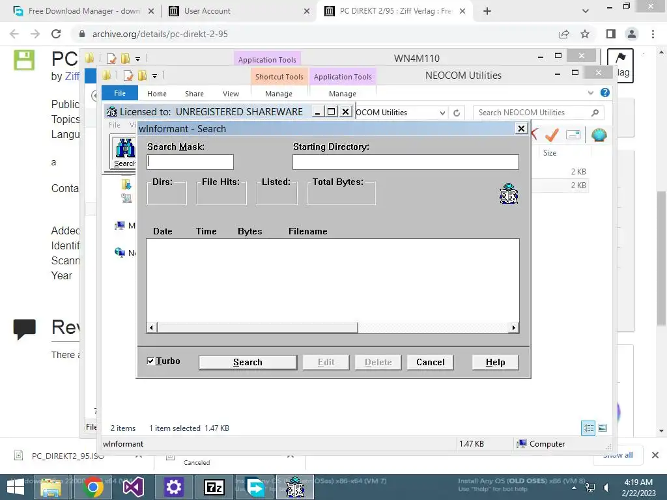Open the Windows Start menu
667x500 pixels.
(x=16, y=487)
